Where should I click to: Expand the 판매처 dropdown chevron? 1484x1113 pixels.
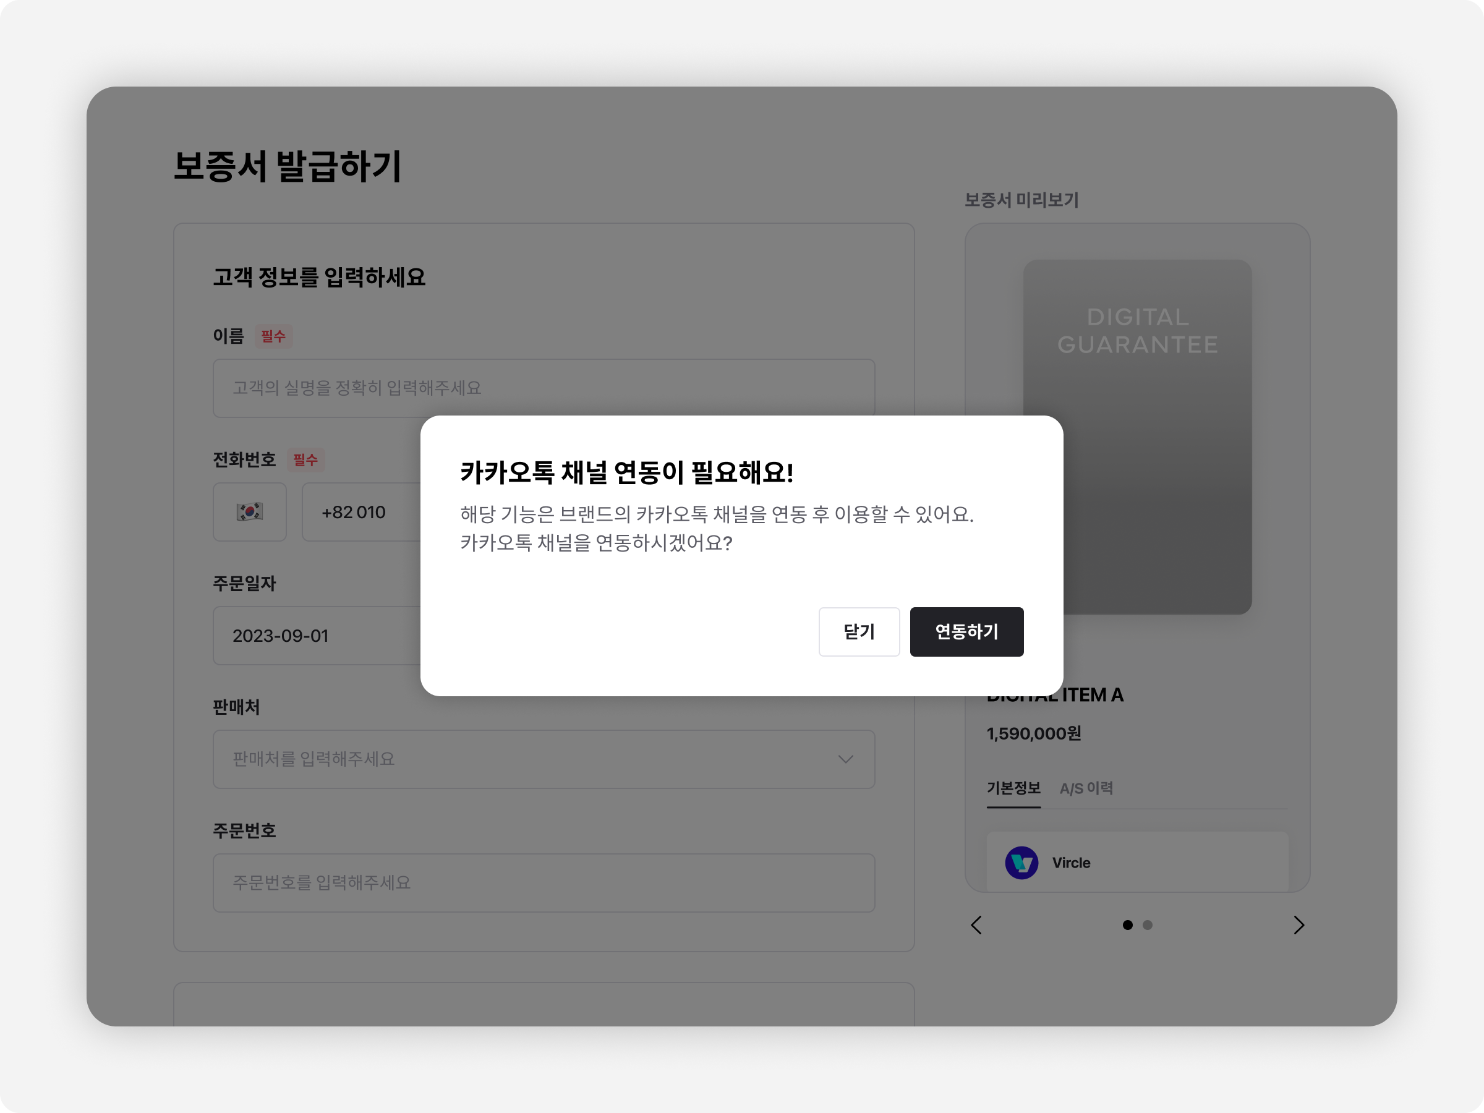pos(845,759)
